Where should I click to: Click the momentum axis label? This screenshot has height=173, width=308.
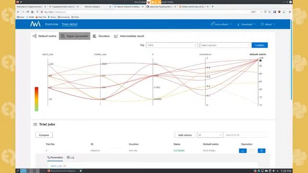click(x=205, y=54)
